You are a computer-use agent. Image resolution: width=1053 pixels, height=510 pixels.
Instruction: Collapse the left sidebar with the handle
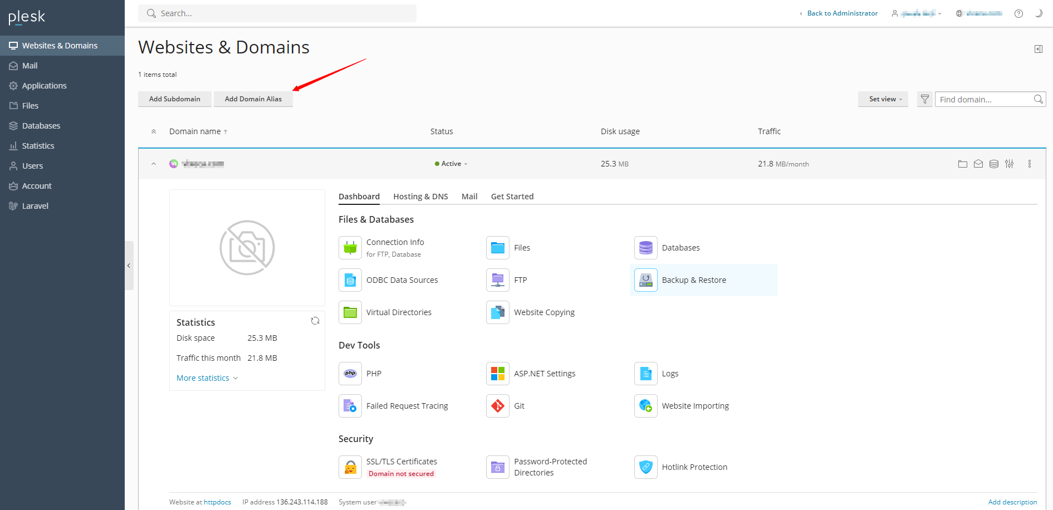(x=129, y=266)
